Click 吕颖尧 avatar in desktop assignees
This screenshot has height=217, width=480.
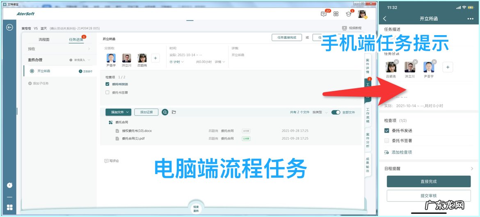142,58
